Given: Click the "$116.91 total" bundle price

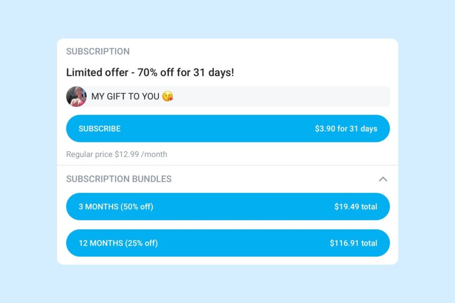Looking at the screenshot, I should tap(353, 243).
